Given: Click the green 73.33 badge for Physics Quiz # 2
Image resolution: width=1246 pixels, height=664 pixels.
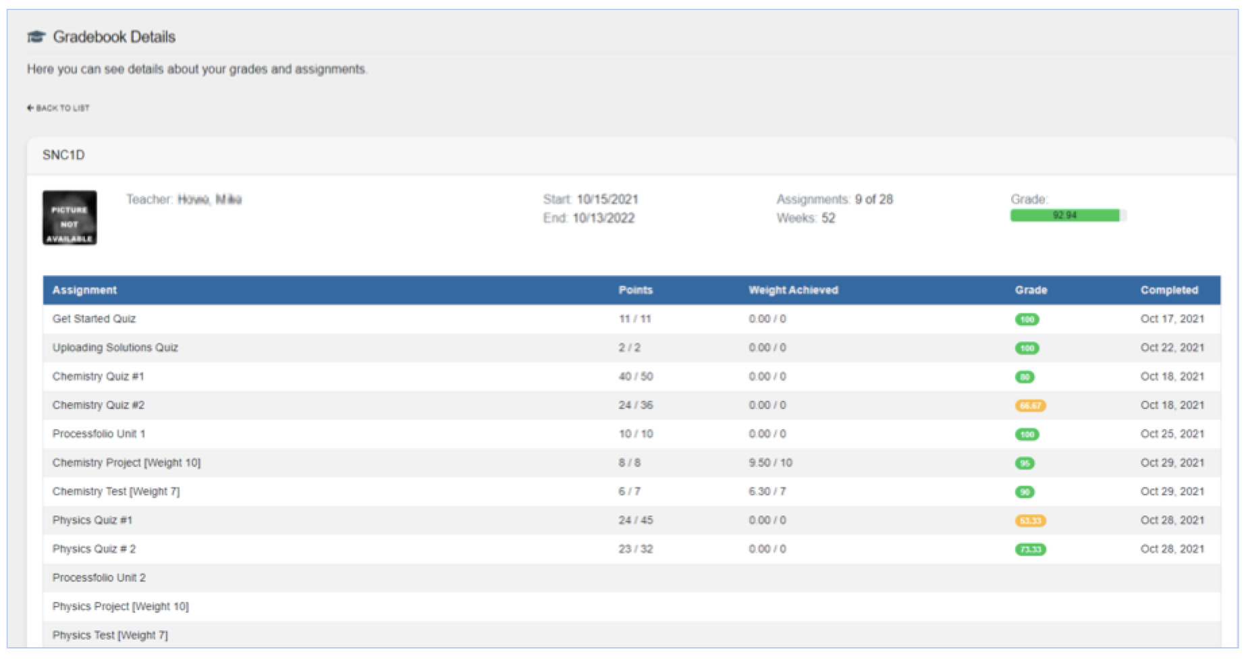Looking at the screenshot, I should pyautogui.click(x=1030, y=550).
